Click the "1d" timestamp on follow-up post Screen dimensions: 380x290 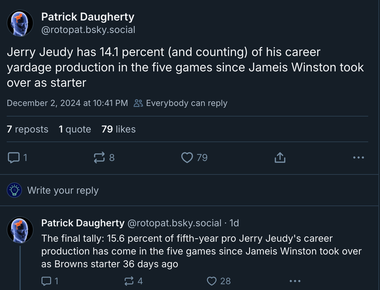tap(234, 223)
